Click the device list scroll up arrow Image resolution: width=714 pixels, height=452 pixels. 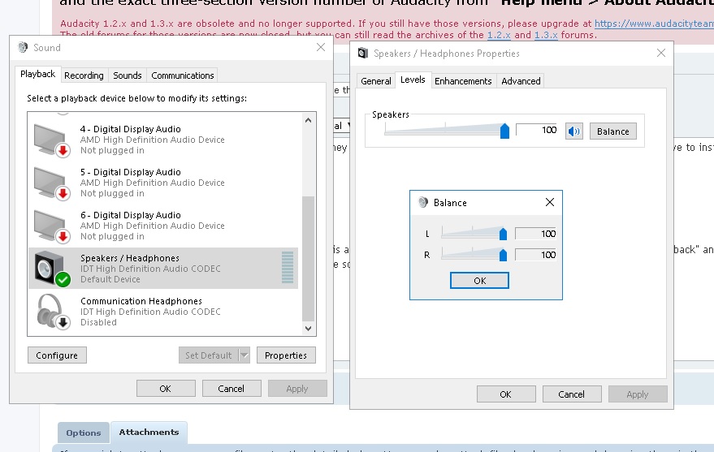[309, 120]
